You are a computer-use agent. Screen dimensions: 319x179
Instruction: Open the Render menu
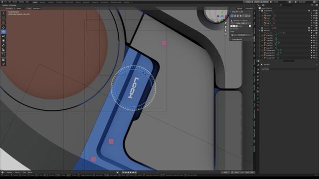tap(14, 2)
